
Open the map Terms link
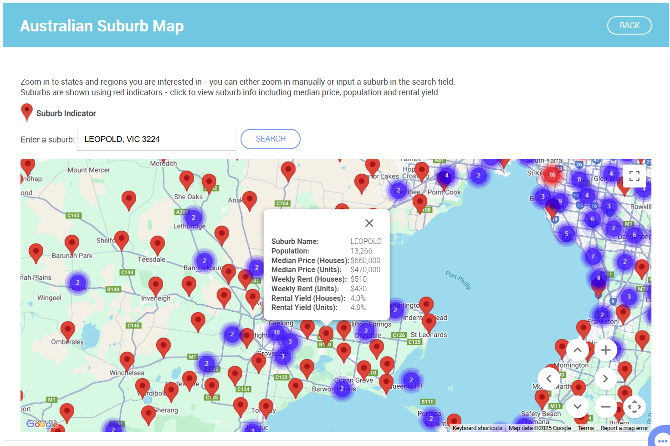[585, 428]
